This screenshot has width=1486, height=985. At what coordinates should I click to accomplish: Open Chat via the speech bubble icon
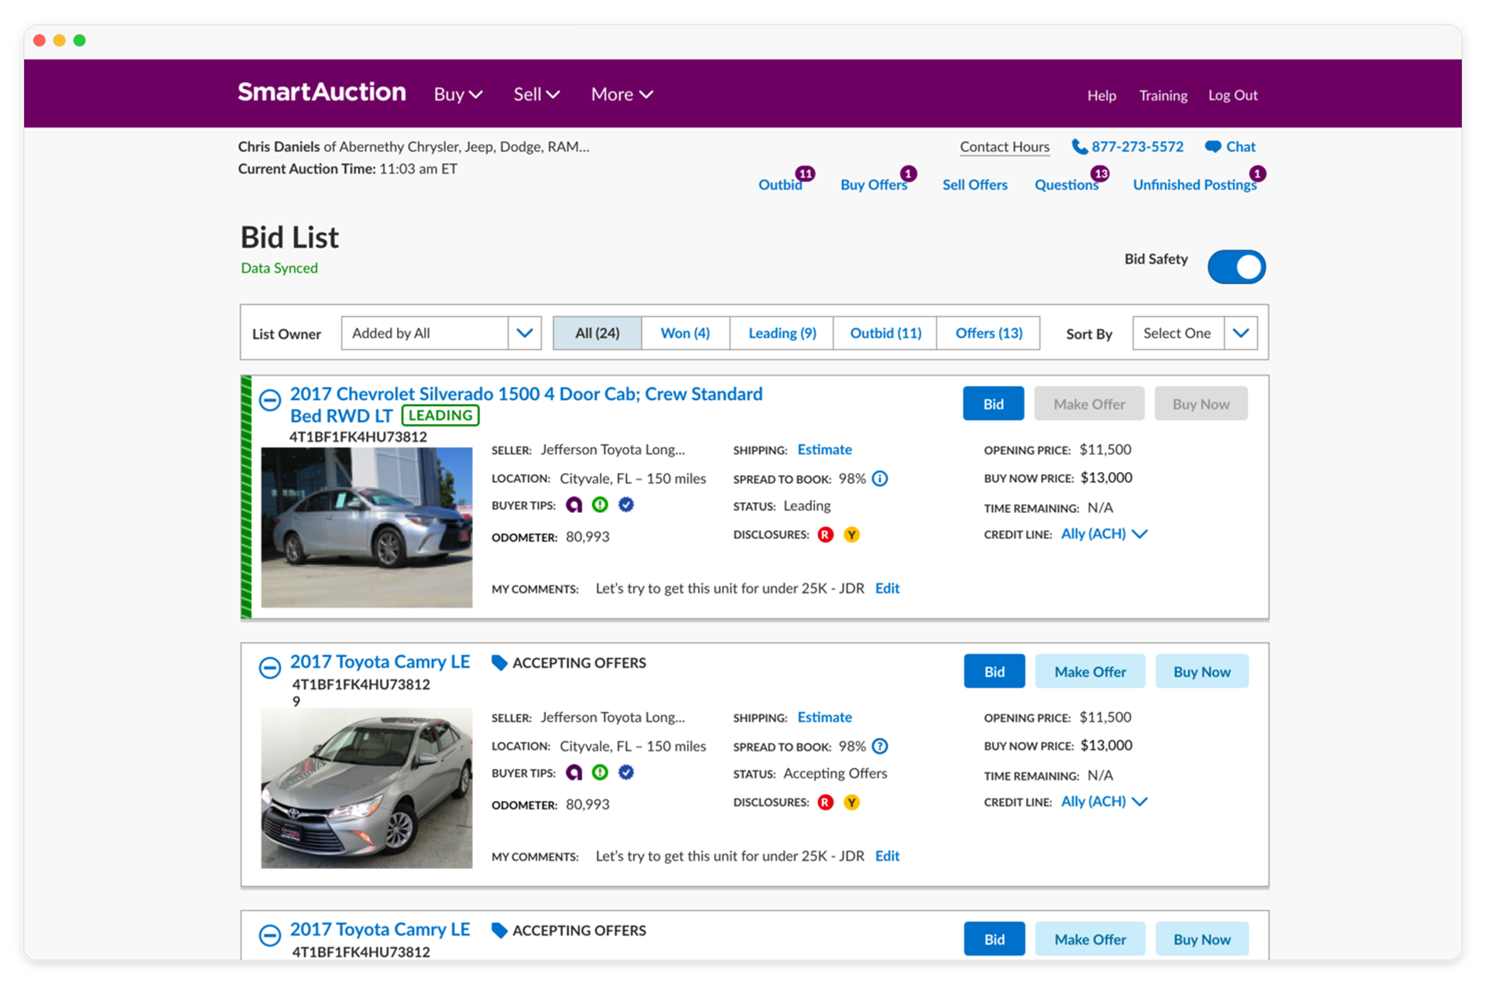[x=1213, y=147]
